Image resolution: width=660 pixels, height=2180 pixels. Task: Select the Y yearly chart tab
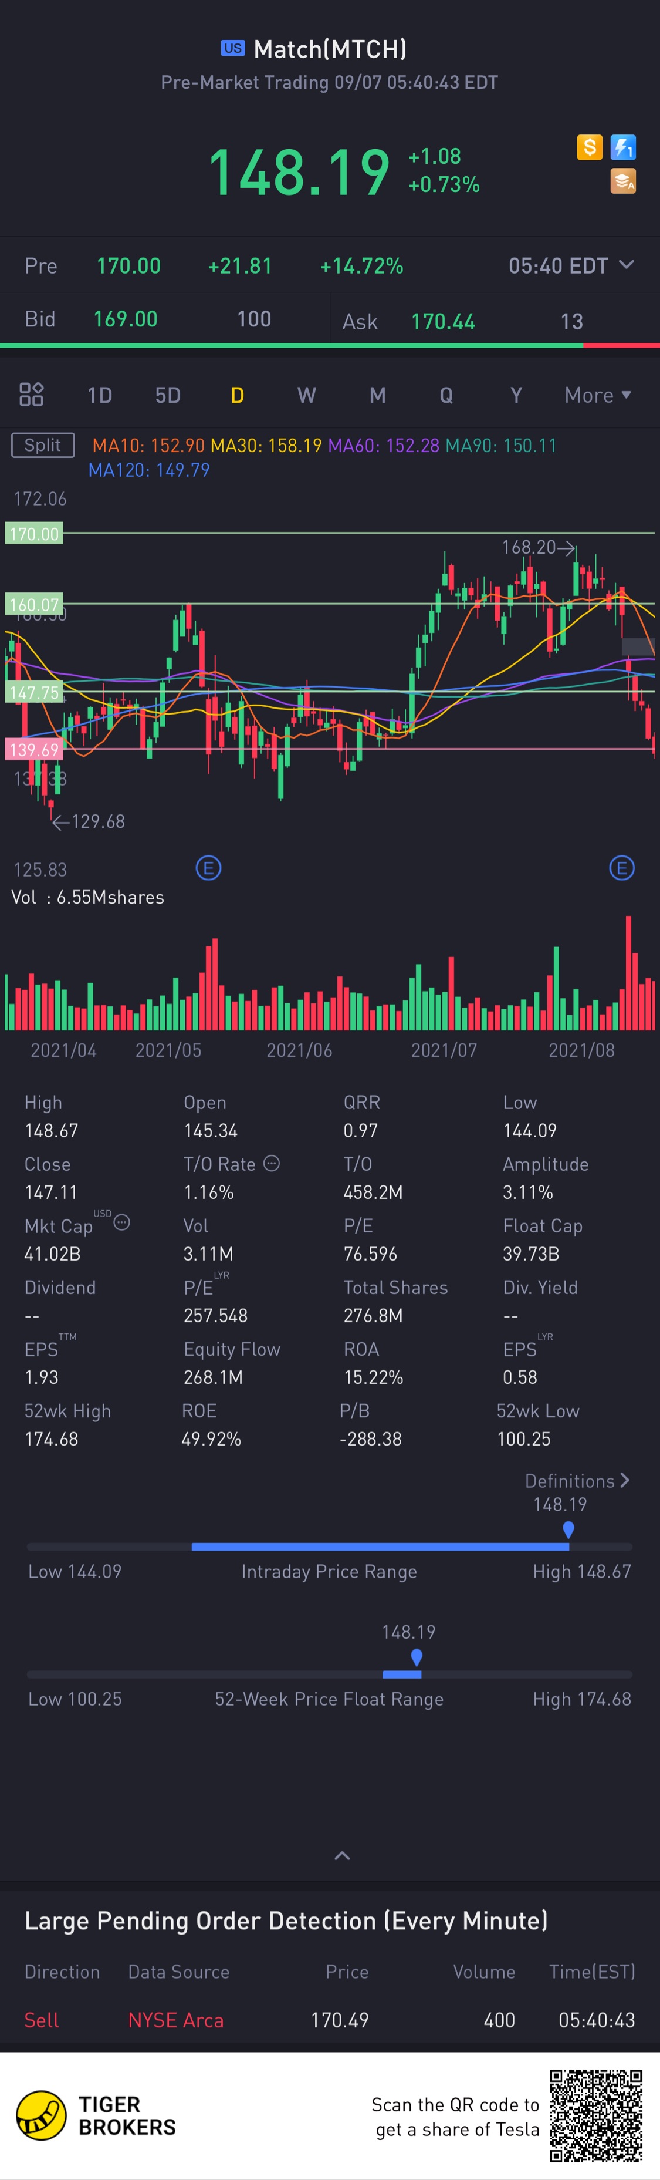(516, 395)
